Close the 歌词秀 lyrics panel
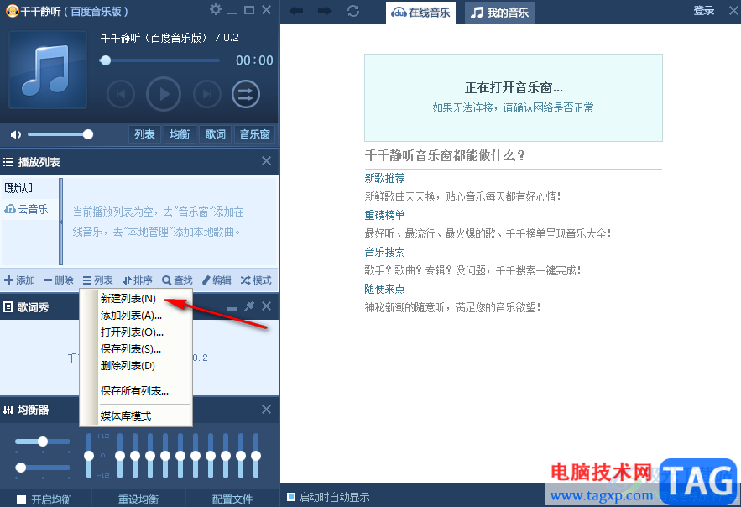The height and width of the screenshot is (507, 741). tap(267, 306)
